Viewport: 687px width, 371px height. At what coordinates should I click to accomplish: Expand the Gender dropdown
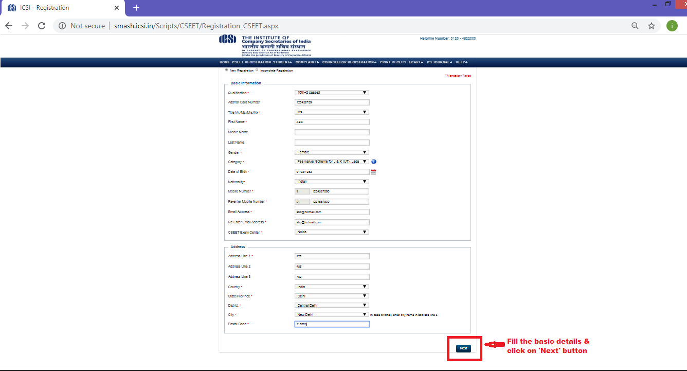coord(332,152)
